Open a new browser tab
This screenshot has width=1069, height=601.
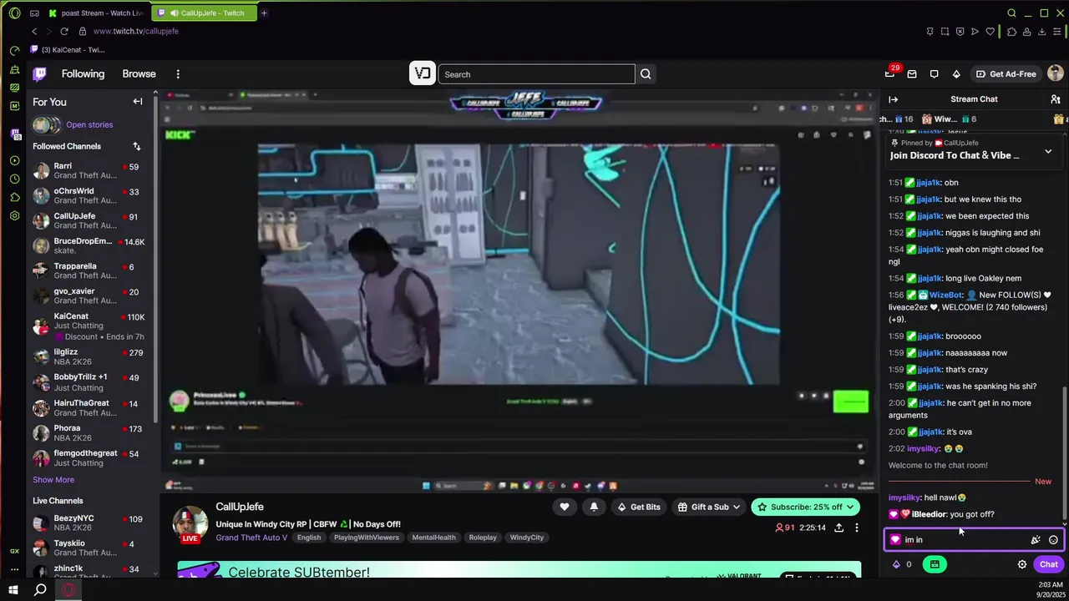click(264, 13)
